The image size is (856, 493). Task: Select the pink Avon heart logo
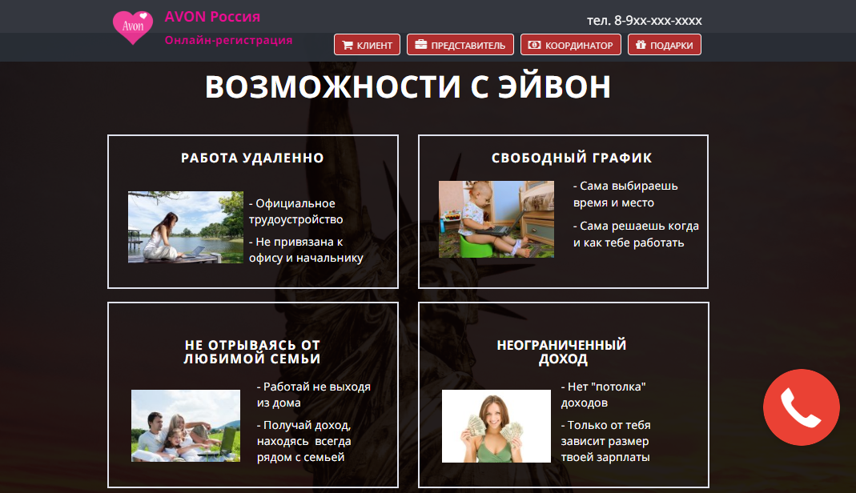(133, 26)
